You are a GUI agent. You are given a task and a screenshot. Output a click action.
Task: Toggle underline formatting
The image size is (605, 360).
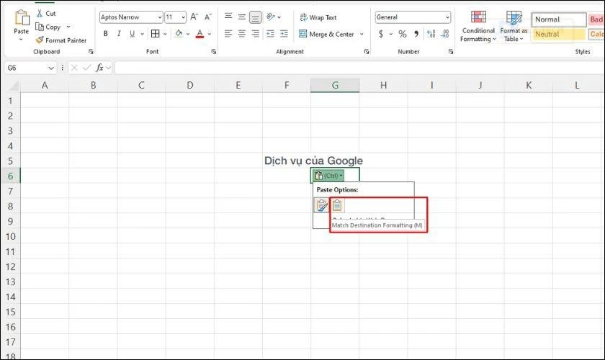[132, 34]
